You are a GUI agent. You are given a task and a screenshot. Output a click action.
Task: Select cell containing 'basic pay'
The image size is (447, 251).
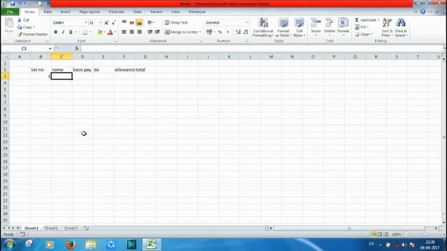[x=82, y=70]
